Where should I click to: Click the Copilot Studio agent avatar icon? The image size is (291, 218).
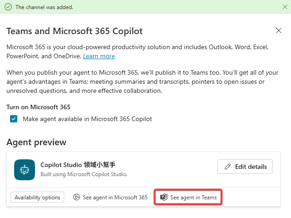(x=24, y=169)
